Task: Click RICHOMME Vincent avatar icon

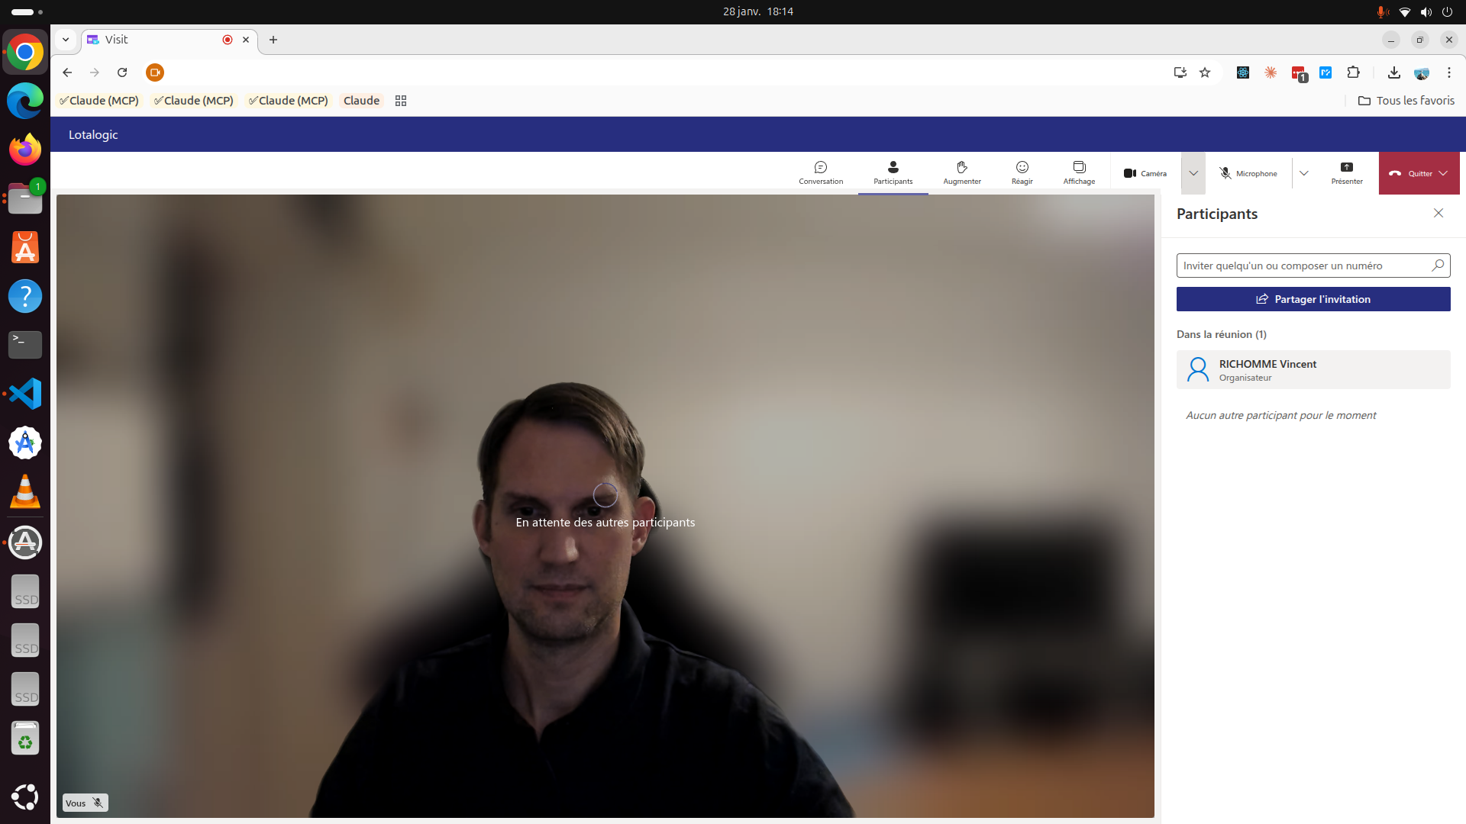Action: (x=1198, y=370)
